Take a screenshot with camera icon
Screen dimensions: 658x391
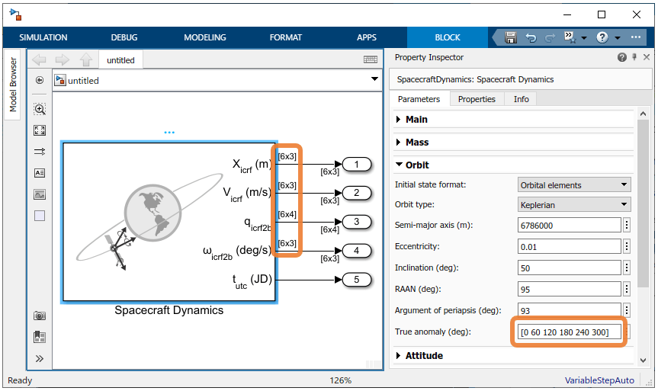pos(40,316)
